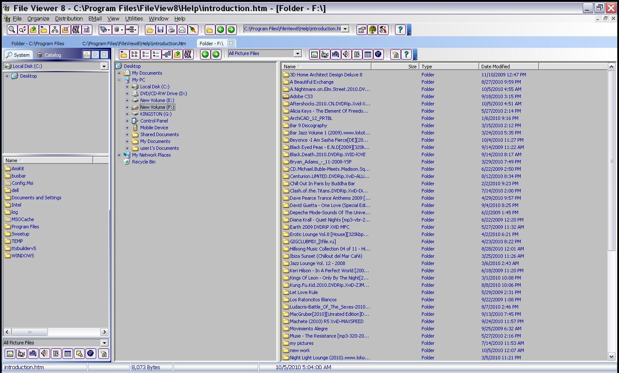Switch to introduction.htm document tab
619x373 pixels.
(134, 44)
